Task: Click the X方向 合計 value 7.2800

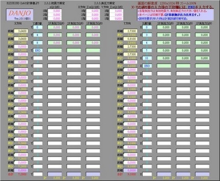Action: pos(22,174)
